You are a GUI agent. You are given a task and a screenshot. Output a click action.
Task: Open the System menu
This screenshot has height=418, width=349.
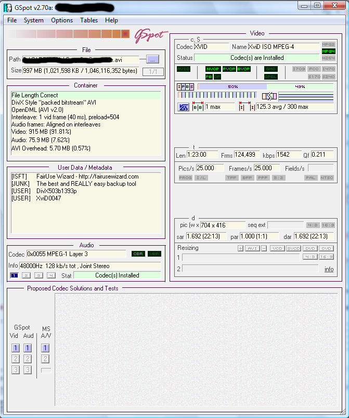click(34, 20)
